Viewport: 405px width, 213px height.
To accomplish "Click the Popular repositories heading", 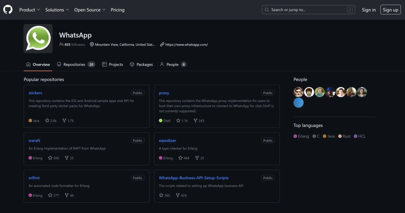I will point(44,80).
